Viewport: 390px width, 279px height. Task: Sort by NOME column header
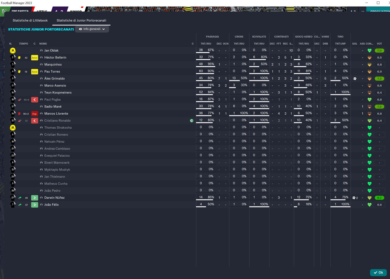[x=43, y=44]
